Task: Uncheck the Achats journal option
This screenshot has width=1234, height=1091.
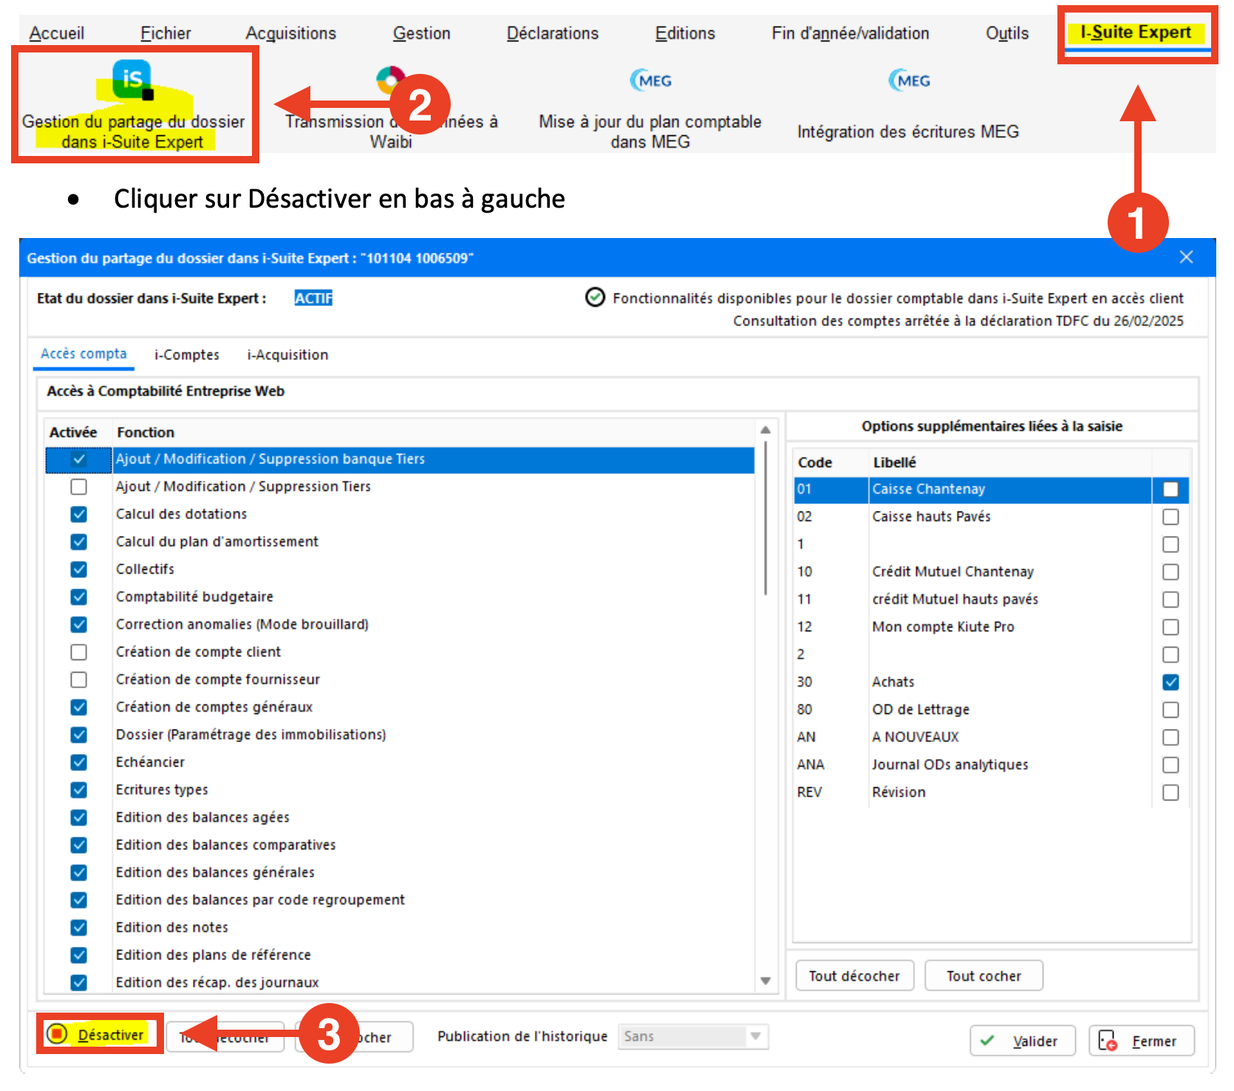Action: 1170,682
